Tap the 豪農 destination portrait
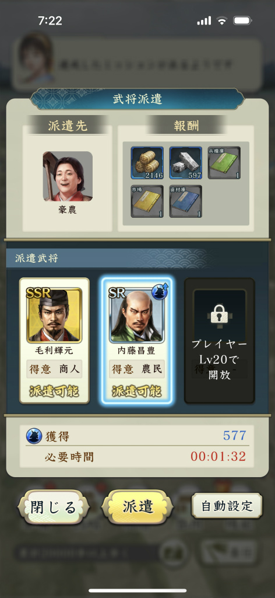Image resolution: width=275 pixels, height=598 pixels. tap(68, 176)
